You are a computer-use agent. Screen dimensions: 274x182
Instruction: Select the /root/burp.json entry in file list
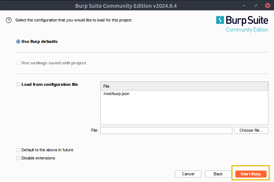click(184, 94)
